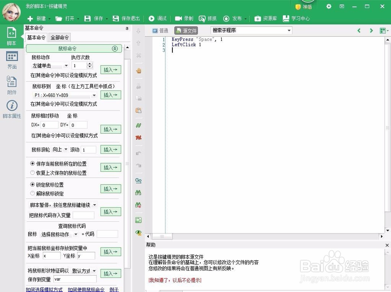
Task: Click the 新建 toolbar icon
Action: coord(30,18)
